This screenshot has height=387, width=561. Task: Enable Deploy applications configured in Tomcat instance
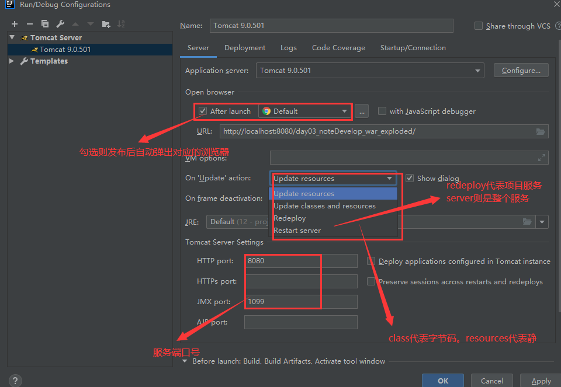coord(371,261)
